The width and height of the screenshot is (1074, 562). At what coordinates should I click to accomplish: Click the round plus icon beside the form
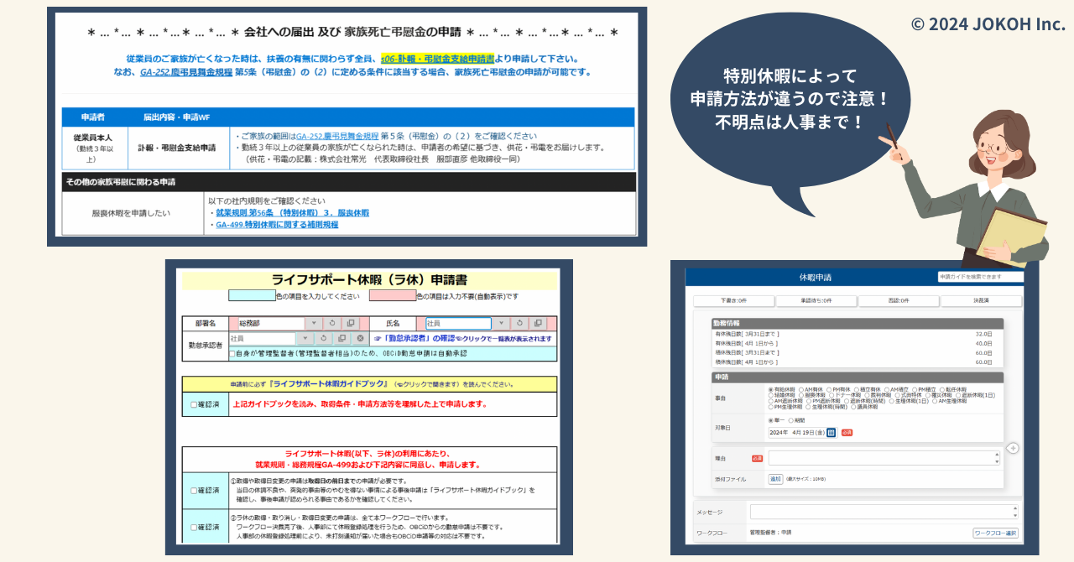1013,448
